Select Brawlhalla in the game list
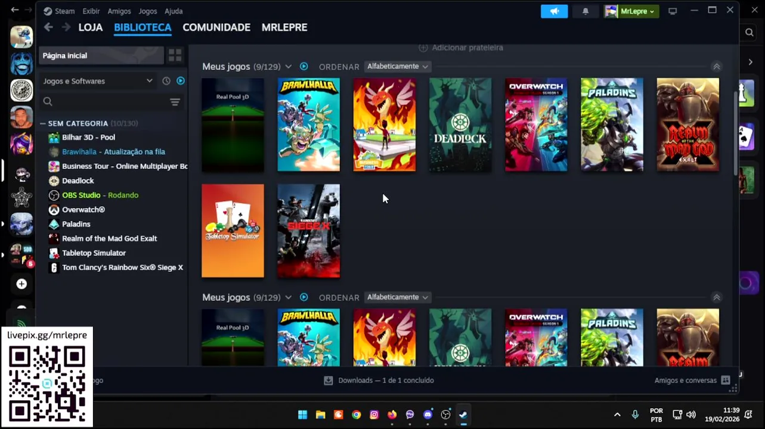Image resolution: width=765 pixels, height=429 pixels. point(113,152)
